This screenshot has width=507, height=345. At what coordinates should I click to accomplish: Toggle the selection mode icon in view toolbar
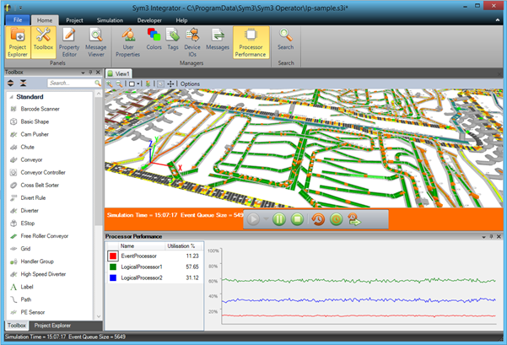(160, 84)
